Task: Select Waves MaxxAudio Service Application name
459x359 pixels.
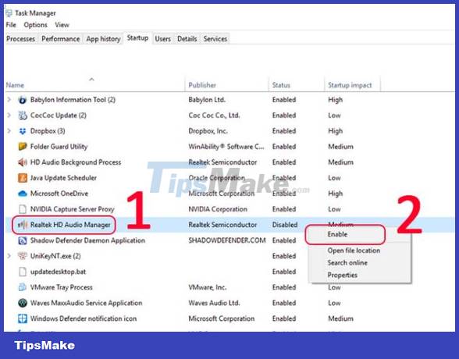Action: pyautogui.click(x=87, y=303)
